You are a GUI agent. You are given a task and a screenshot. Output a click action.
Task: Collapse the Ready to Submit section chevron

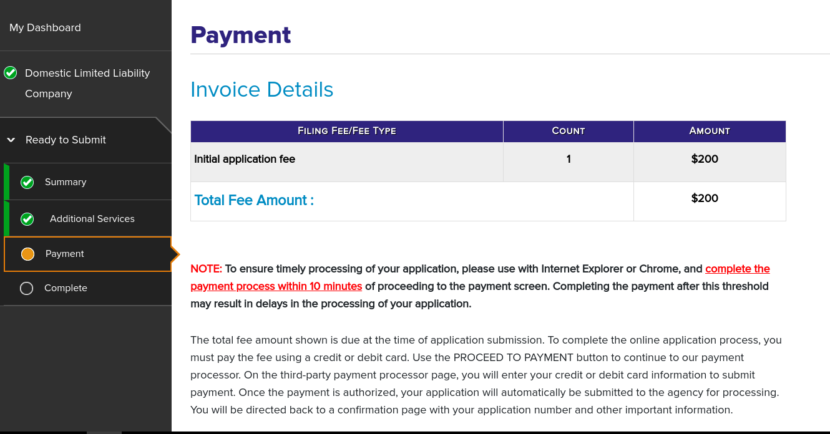(11, 140)
